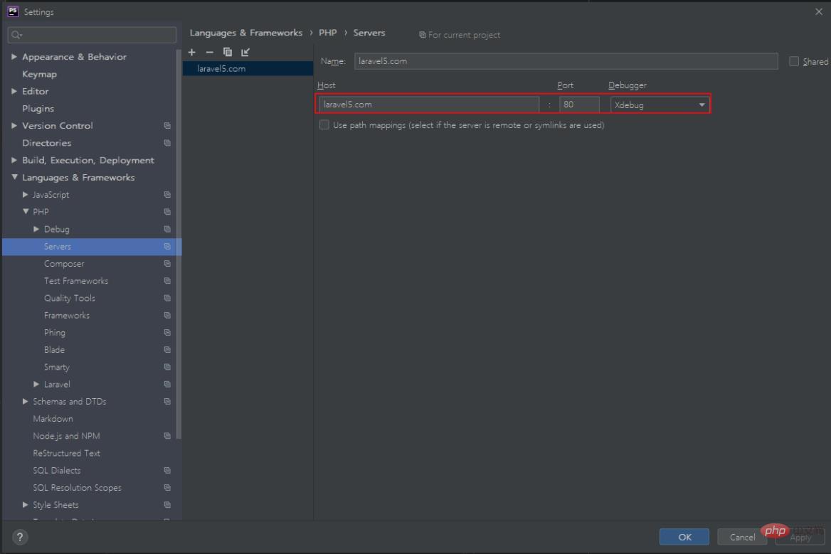Screen dimensions: 831x554
Task: Select ReStructured Text entry
Action: [66, 453]
